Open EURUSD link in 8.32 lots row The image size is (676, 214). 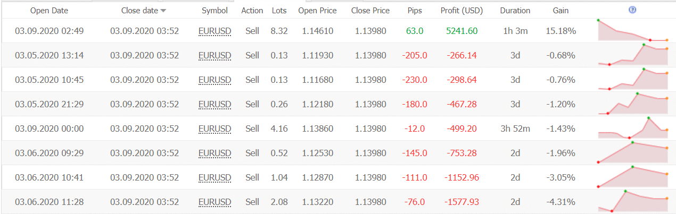coord(215,31)
